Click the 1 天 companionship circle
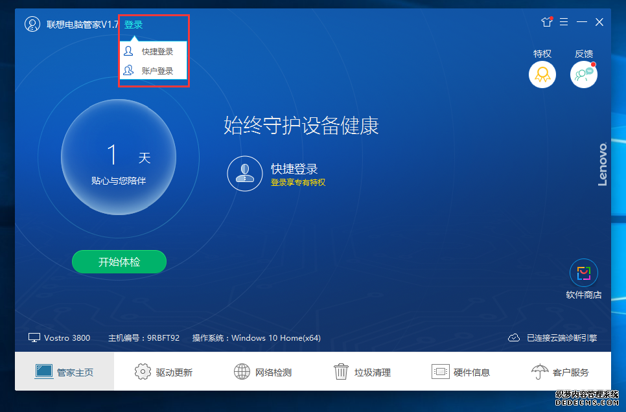Image resolution: width=626 pixels, height=412 pixels. 119,157
